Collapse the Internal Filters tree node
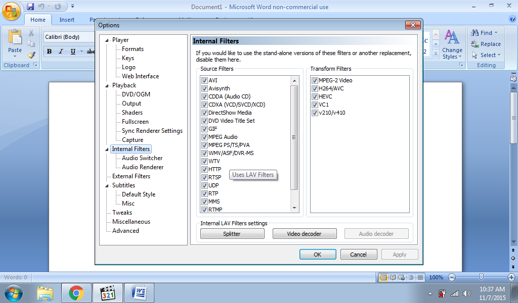This screenshot has height=303, width=518. (107, 149)
